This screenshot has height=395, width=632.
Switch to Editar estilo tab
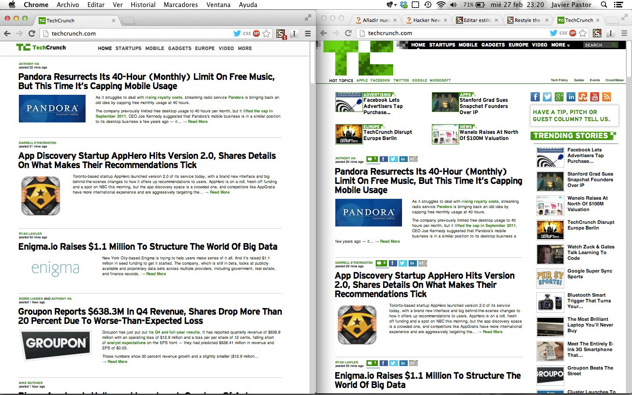tap(478, 20)
